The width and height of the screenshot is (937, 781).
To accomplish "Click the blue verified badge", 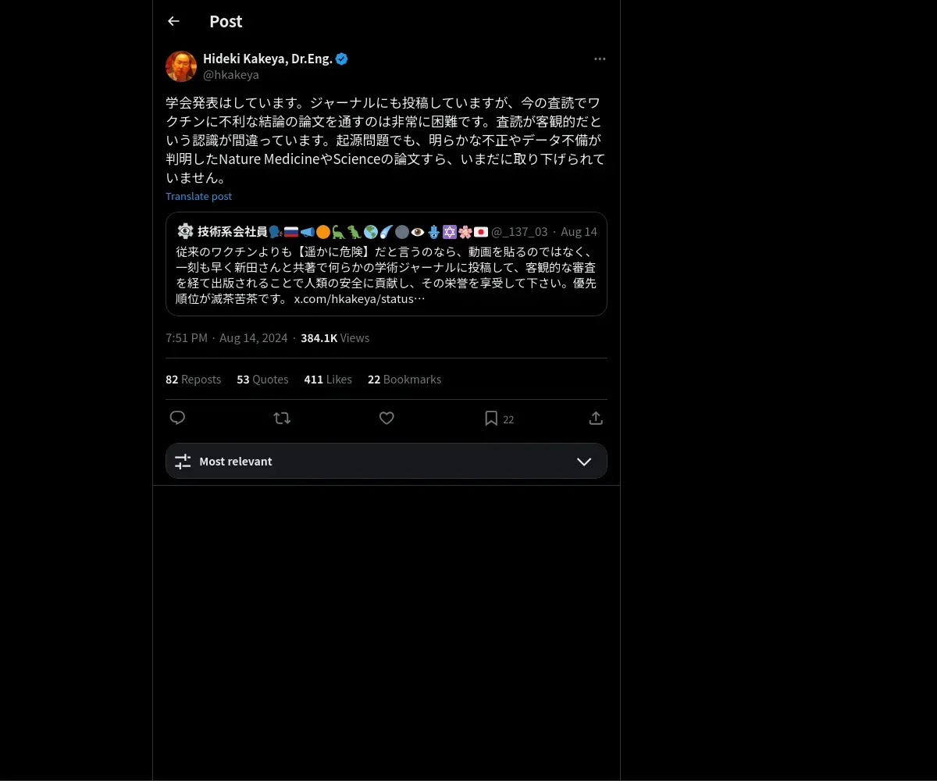I will pyautogui.click(x=342, y=59).
